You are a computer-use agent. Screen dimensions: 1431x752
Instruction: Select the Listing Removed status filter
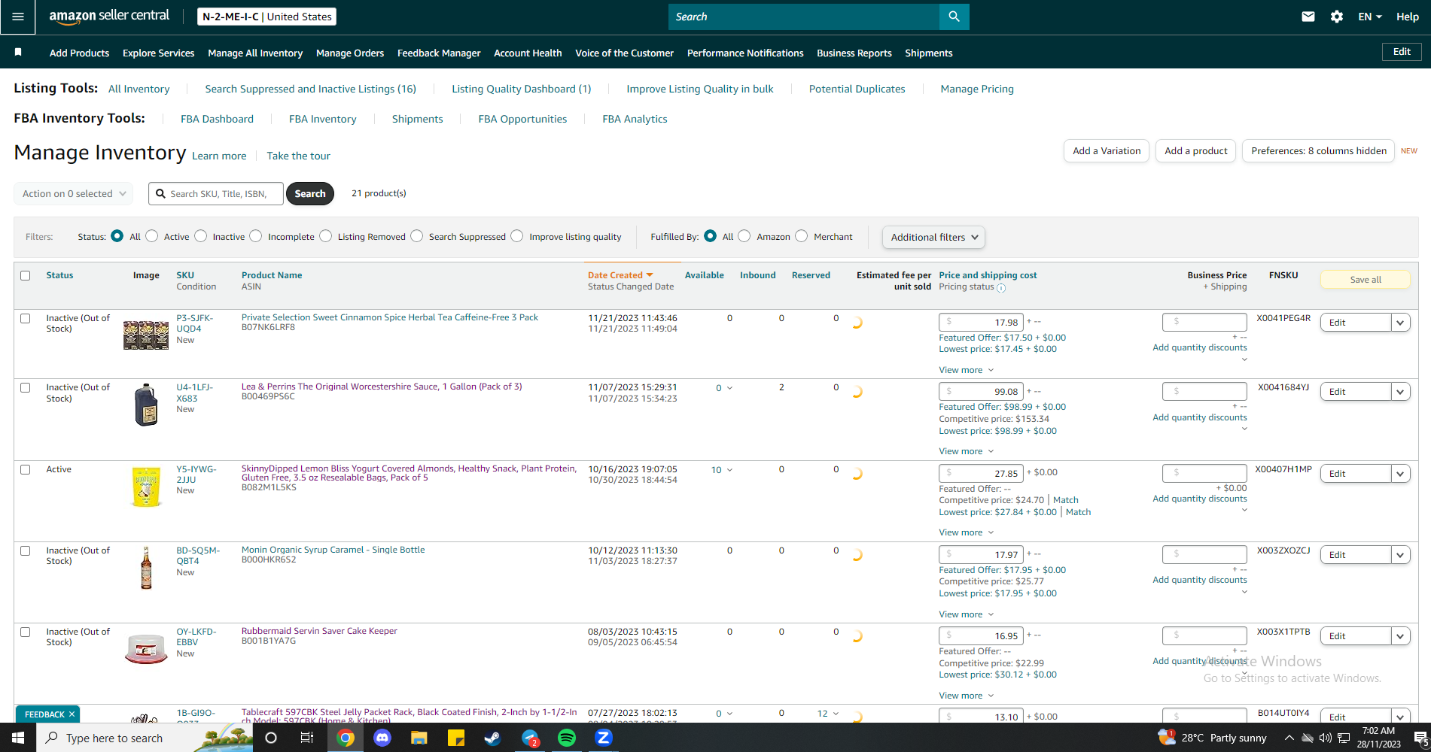325,236
